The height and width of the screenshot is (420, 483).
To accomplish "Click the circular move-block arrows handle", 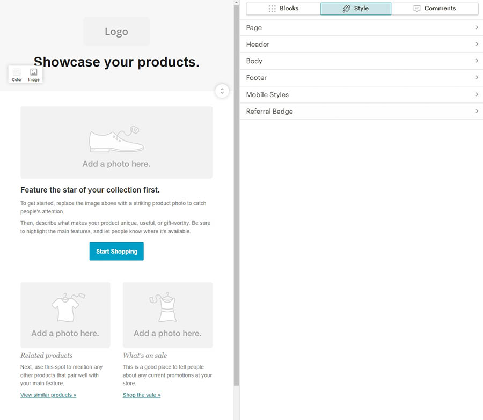I will tap(222, 91).
